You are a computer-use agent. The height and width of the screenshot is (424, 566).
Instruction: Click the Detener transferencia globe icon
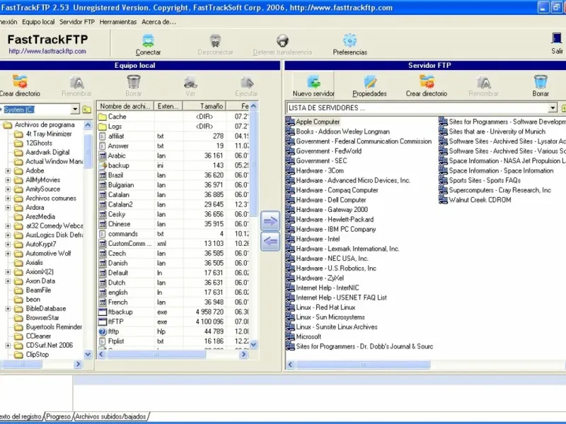coord(282,41)
